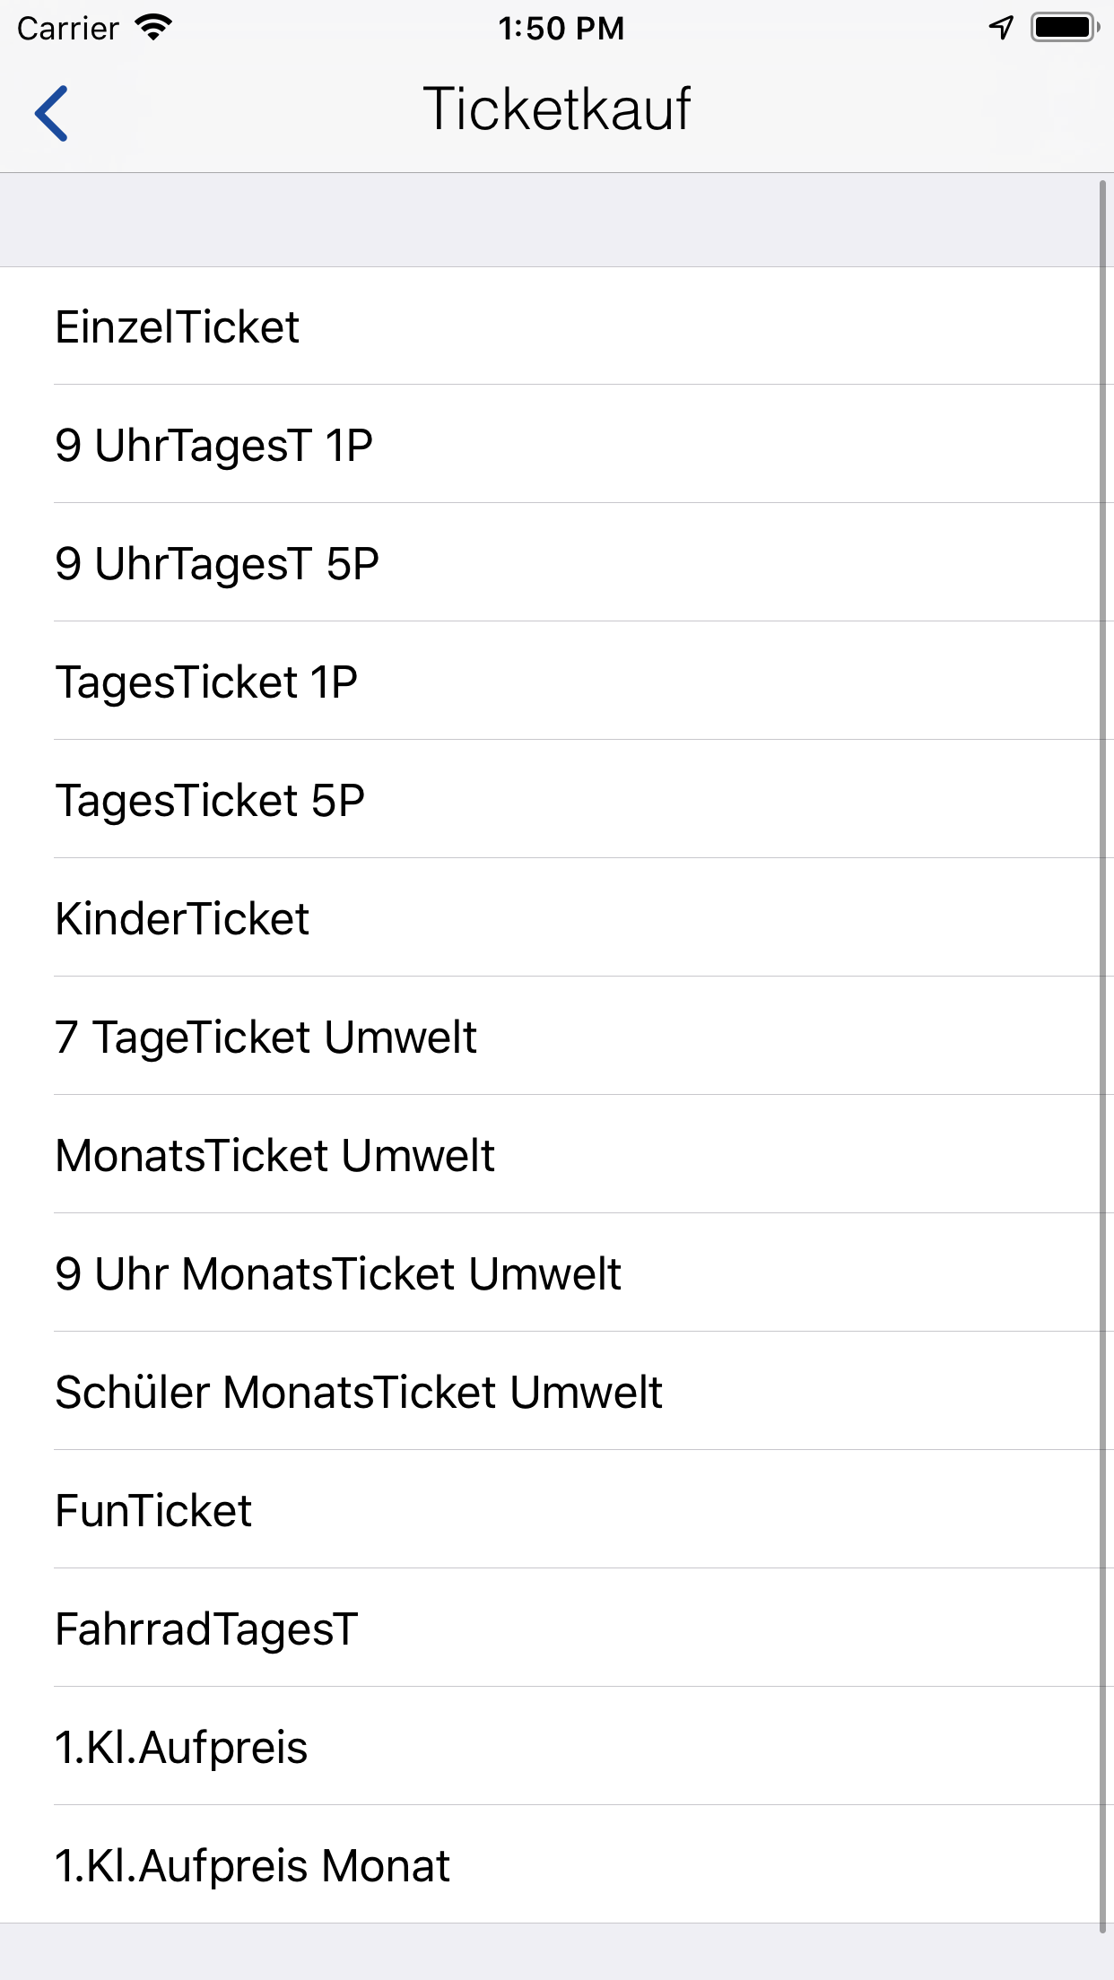
Task: Select 1.Kl.Aufpreis Monat
Action: tap(556, 1864)
